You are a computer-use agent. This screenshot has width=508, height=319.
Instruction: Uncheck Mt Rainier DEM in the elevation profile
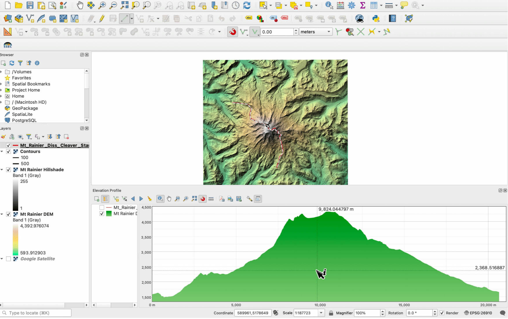click(x=102, y=214)
